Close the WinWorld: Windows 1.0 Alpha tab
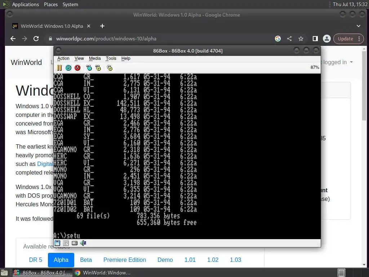 89,26
